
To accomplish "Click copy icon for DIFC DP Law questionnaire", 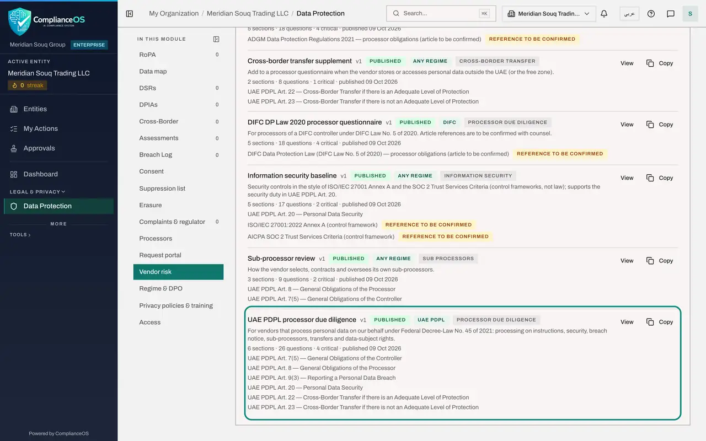I will (x=650, y=125).
